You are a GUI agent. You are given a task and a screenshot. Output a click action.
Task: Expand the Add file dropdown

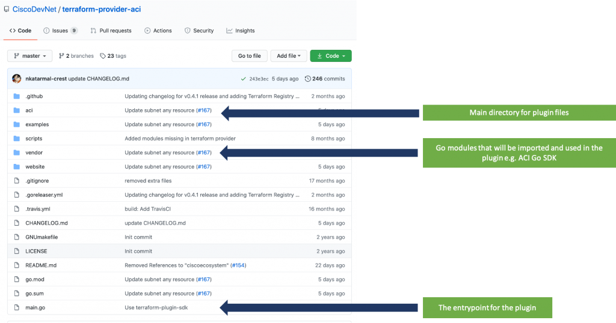pos(289,56)
